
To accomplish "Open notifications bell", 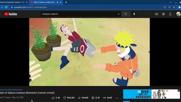I will pos(170,14).
